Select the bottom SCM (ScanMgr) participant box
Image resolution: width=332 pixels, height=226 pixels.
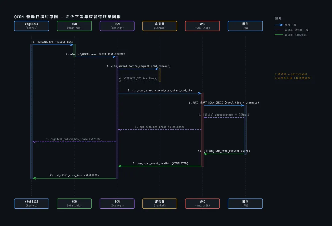(117, 204)
